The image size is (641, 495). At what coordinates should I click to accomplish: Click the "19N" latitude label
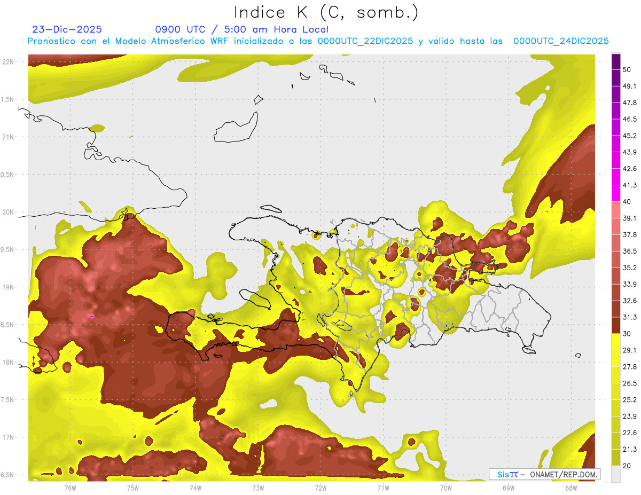point(9,287)
